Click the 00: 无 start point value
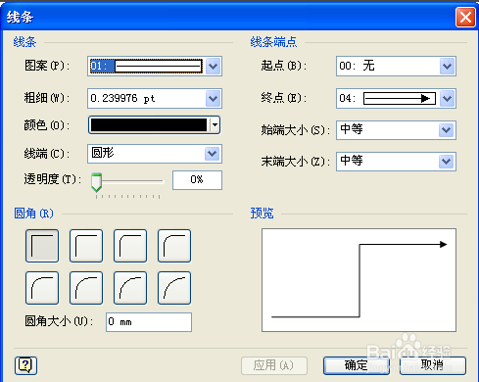479x382 pixels. (x=357, y=66)
